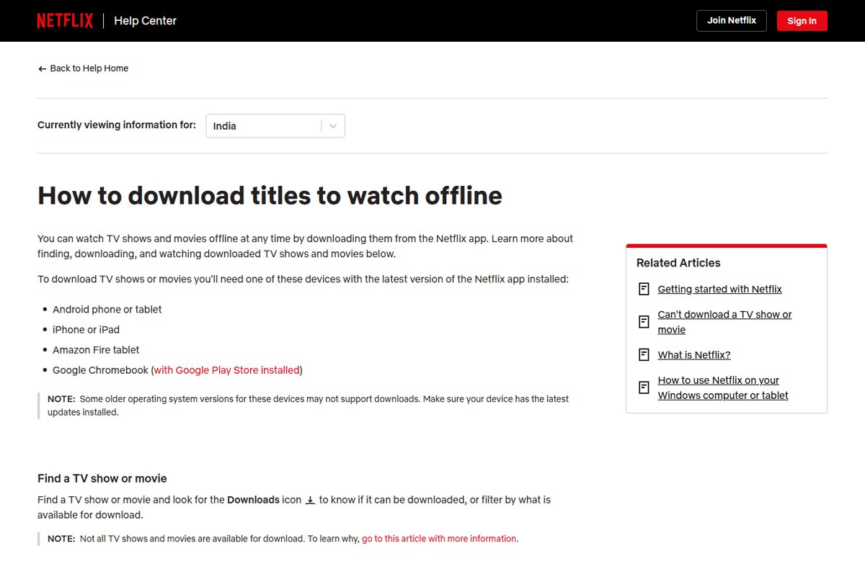
Task: Click the 'Find a TV show or movie' heading
Action: 102,478
